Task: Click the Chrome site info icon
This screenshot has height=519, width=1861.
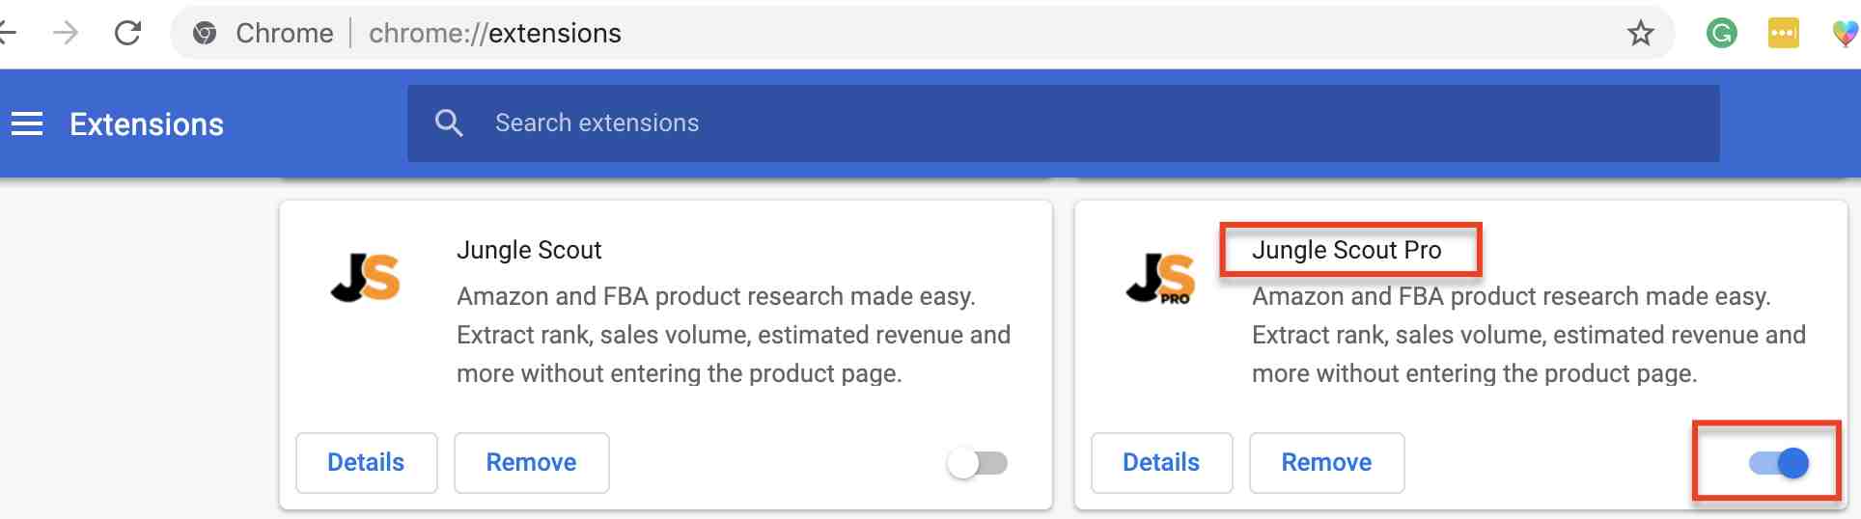Action: (205, 34)
